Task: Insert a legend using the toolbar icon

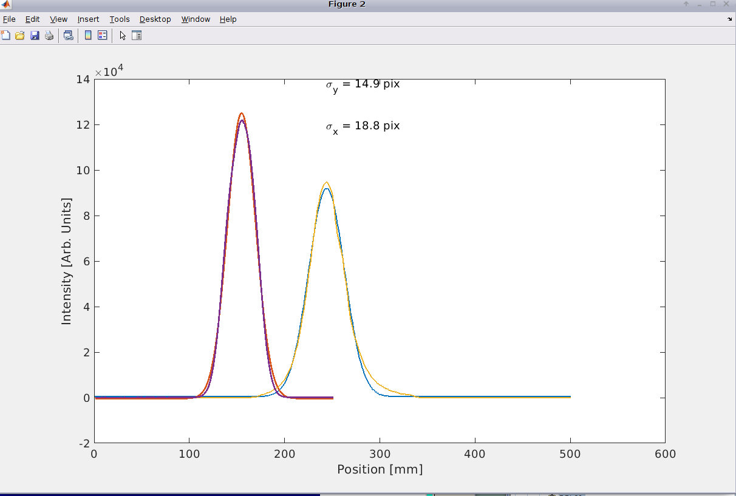Action: [x=102, y=35]
